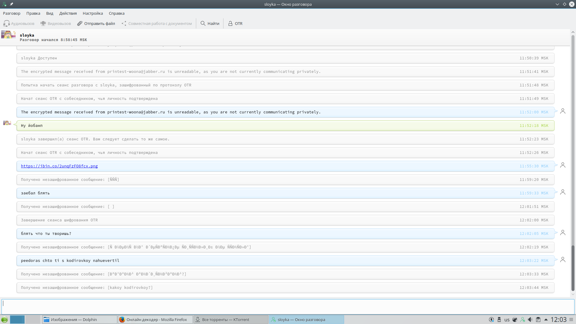Click 'Завершение сеанса шифрования OTR' message
The width and height of the screenshot is (576, 324).
pos(285,220)
